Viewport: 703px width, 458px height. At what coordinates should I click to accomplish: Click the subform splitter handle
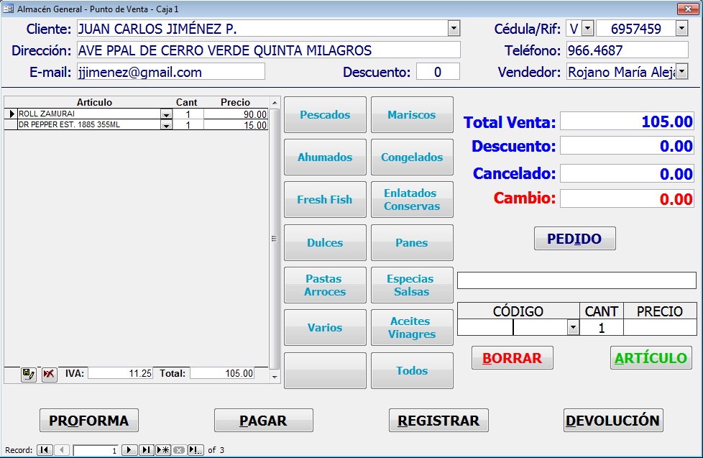pyautogui.click(x=274, y=239)
